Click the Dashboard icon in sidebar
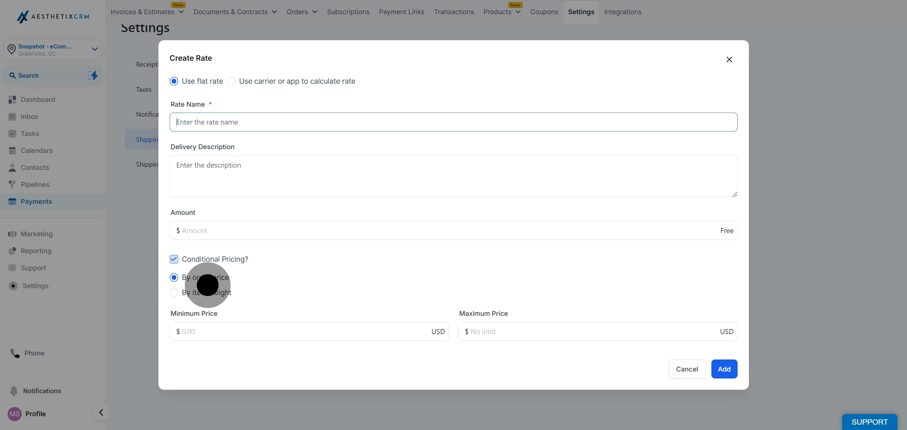 12,100
